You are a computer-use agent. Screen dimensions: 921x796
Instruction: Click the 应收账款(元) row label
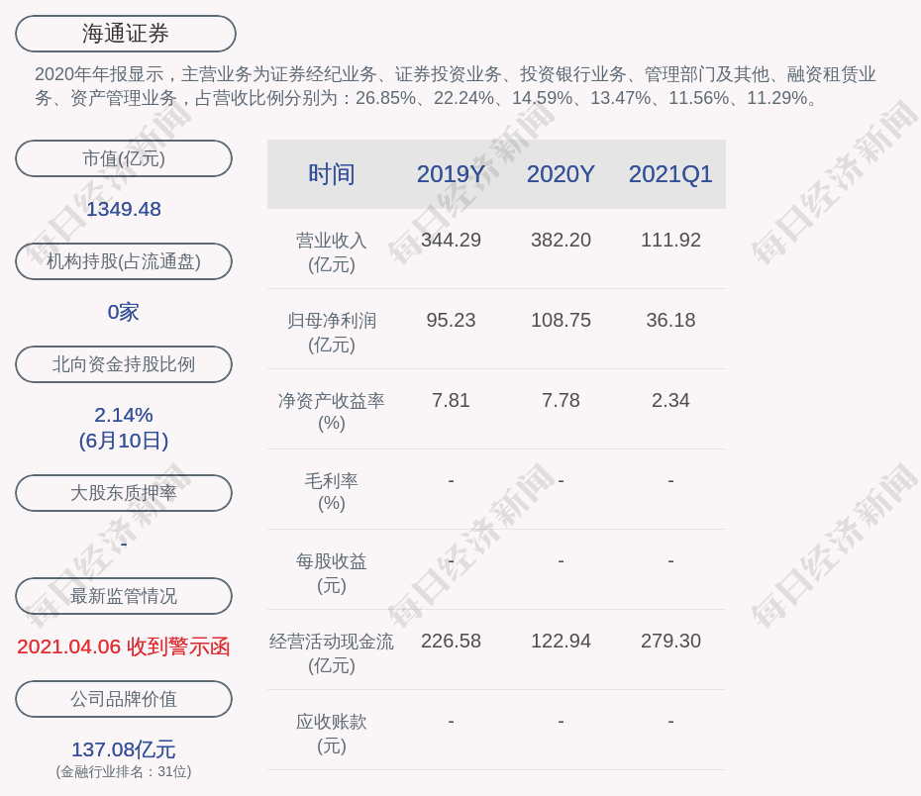332,734
